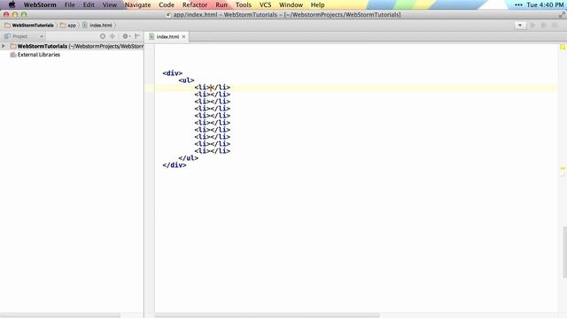Open the File menu

pos(69,4)
